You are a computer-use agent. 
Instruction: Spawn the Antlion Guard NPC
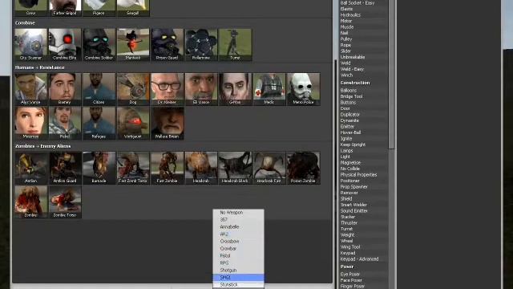[65, 168]
